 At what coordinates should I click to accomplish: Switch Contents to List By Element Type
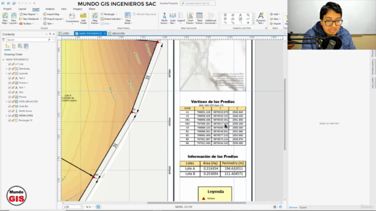tap(14, 46)
